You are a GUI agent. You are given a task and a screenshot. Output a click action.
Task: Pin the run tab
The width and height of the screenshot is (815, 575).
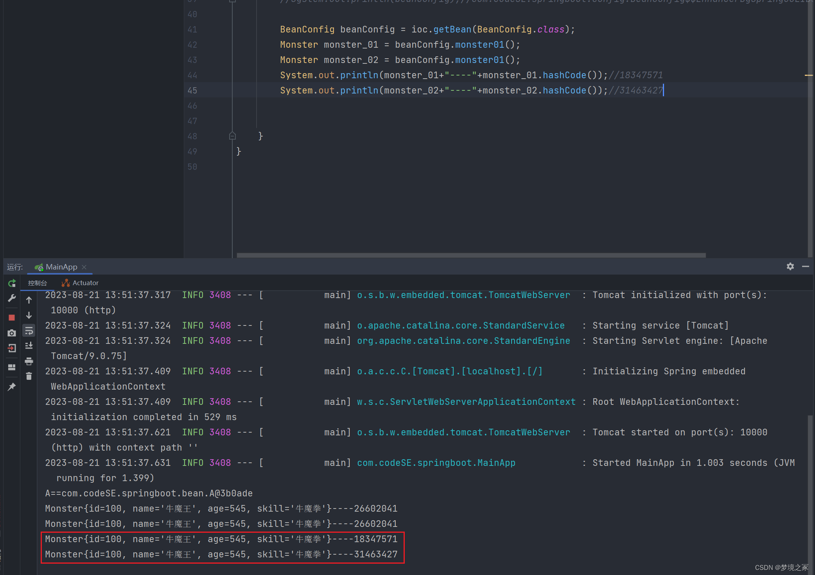(x=12, y=387)
